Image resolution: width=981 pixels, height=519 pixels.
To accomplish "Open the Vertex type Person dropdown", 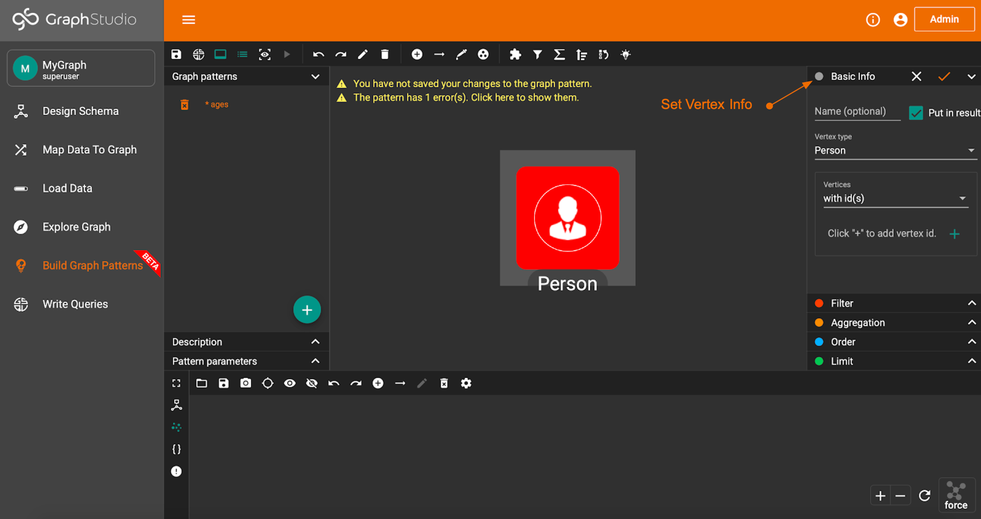I will click(895, 150).
